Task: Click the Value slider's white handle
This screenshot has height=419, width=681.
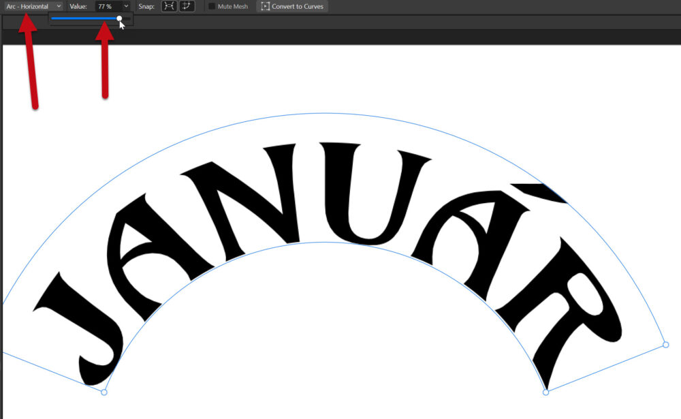Action: tap(119, 18)
